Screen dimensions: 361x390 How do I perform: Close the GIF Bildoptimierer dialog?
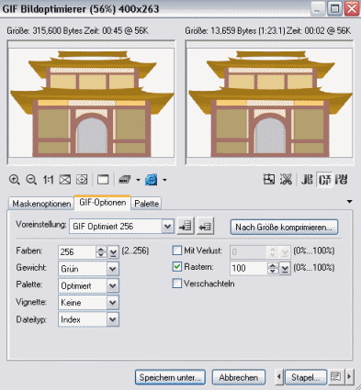tap(352, 9)
